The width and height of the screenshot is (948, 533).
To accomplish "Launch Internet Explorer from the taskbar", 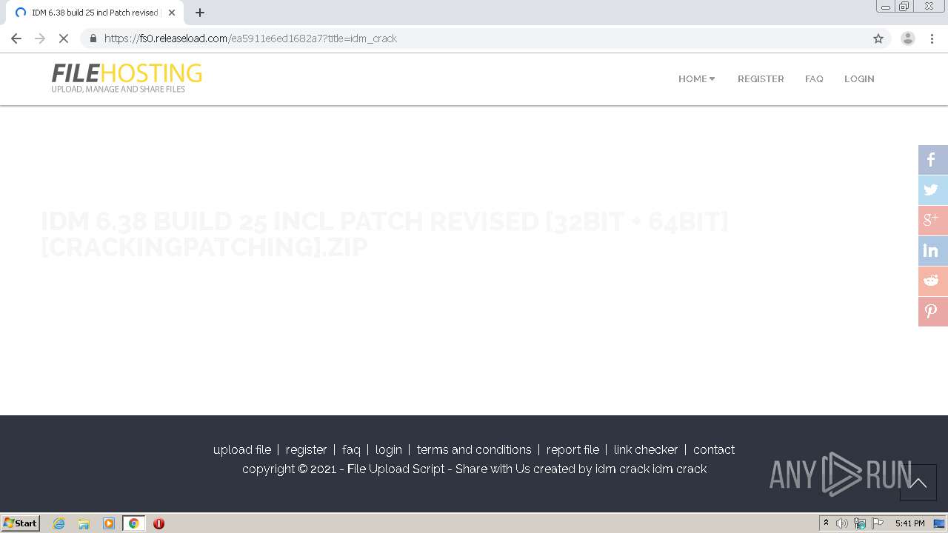I will pos(59,523).
